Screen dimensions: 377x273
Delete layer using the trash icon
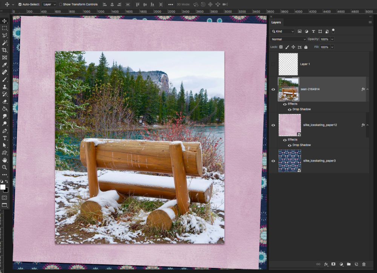(364, 264)
